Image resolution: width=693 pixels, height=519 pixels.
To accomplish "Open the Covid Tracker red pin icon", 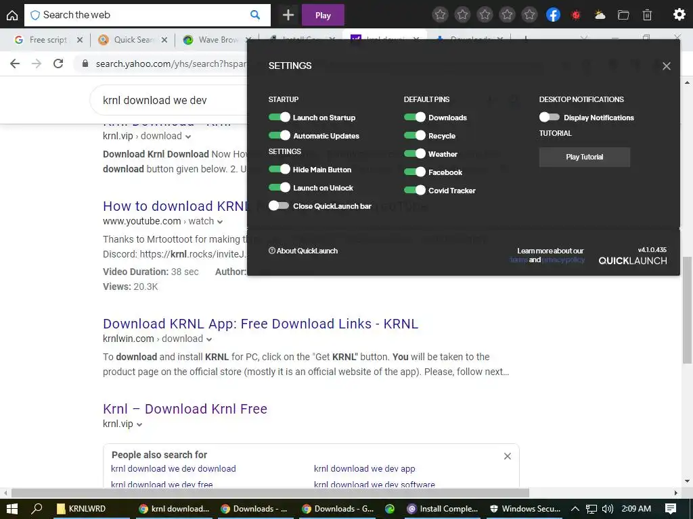I will [x=575, y=15].
